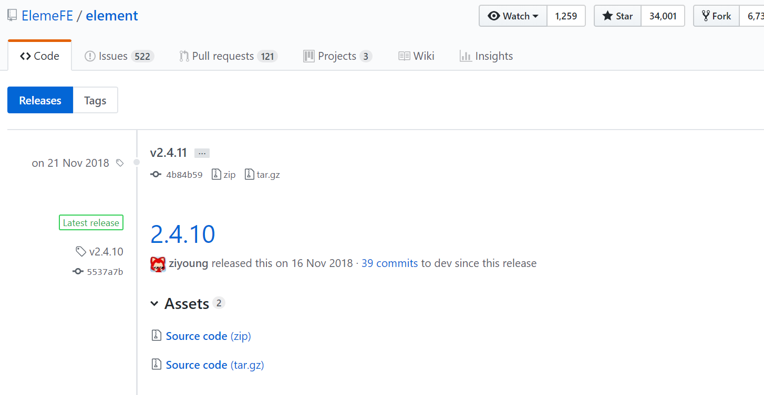Switch to the Code tab
This screenshot has width=764, height=395.
(39, 55)
